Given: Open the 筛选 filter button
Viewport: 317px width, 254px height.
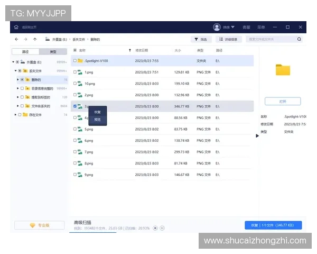Looking at the screenshot, I should (x=201, y=39).
